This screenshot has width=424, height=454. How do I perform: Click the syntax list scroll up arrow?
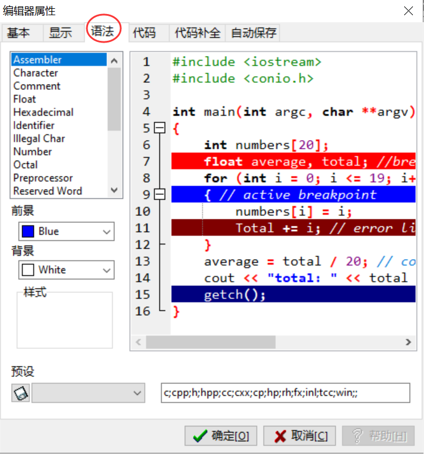[114, 61]
